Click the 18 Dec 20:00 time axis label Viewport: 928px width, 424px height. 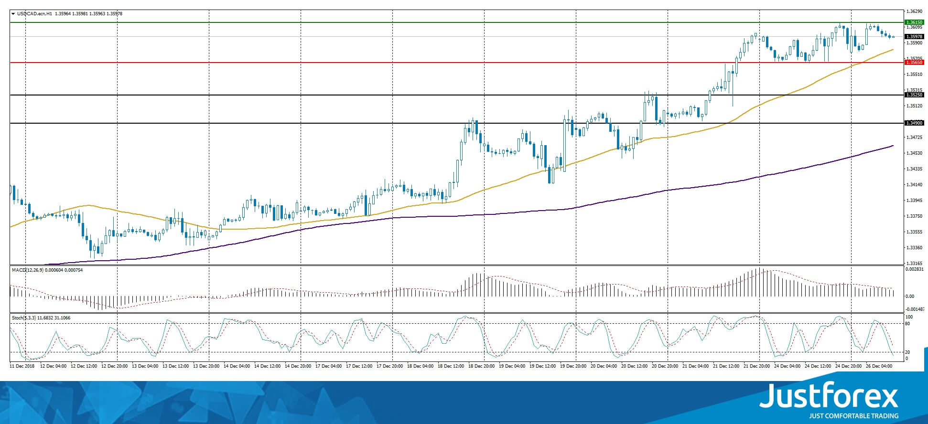(481, 366)
